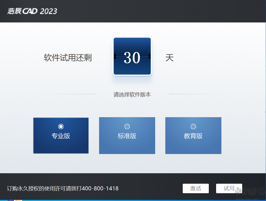Click the 请选择软件版本 label
This screenshot has height=201, width=266.
[x=132, y=94]
